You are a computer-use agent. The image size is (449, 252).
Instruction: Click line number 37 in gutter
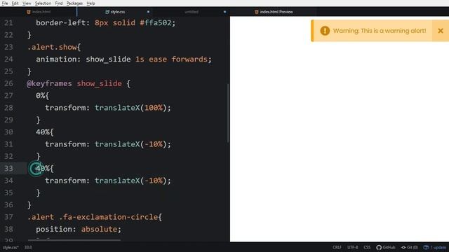[8, 217]
